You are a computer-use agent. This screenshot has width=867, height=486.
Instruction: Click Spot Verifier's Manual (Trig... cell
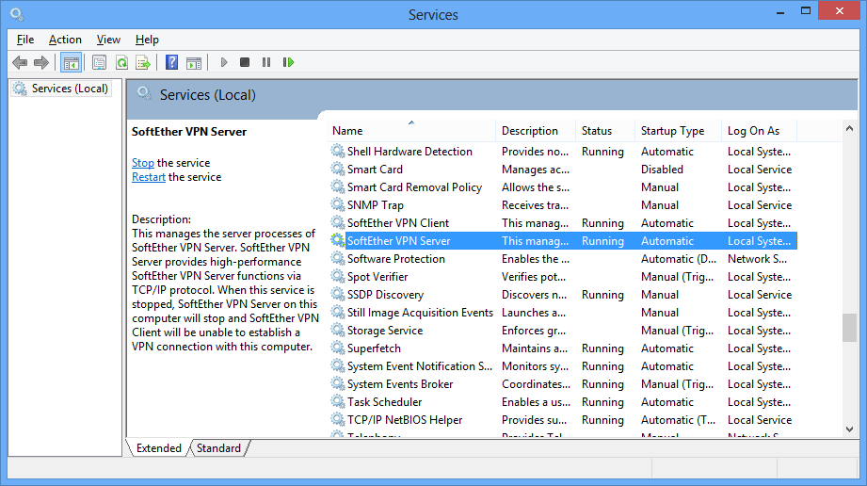[678, 276]
